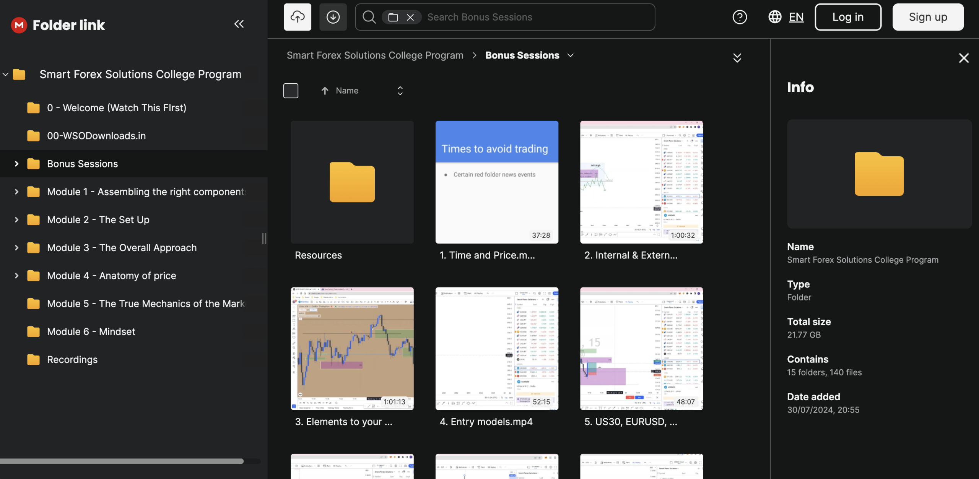Click the download arrow icon
This screenshot has width=979, height=479.
pos(333,17)
